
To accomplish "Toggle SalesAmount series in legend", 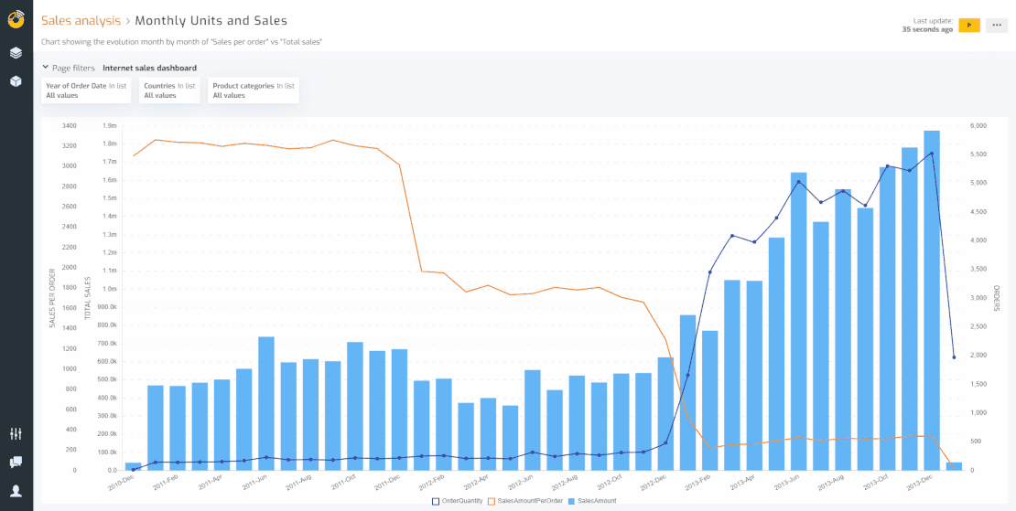I will [592, 501].
